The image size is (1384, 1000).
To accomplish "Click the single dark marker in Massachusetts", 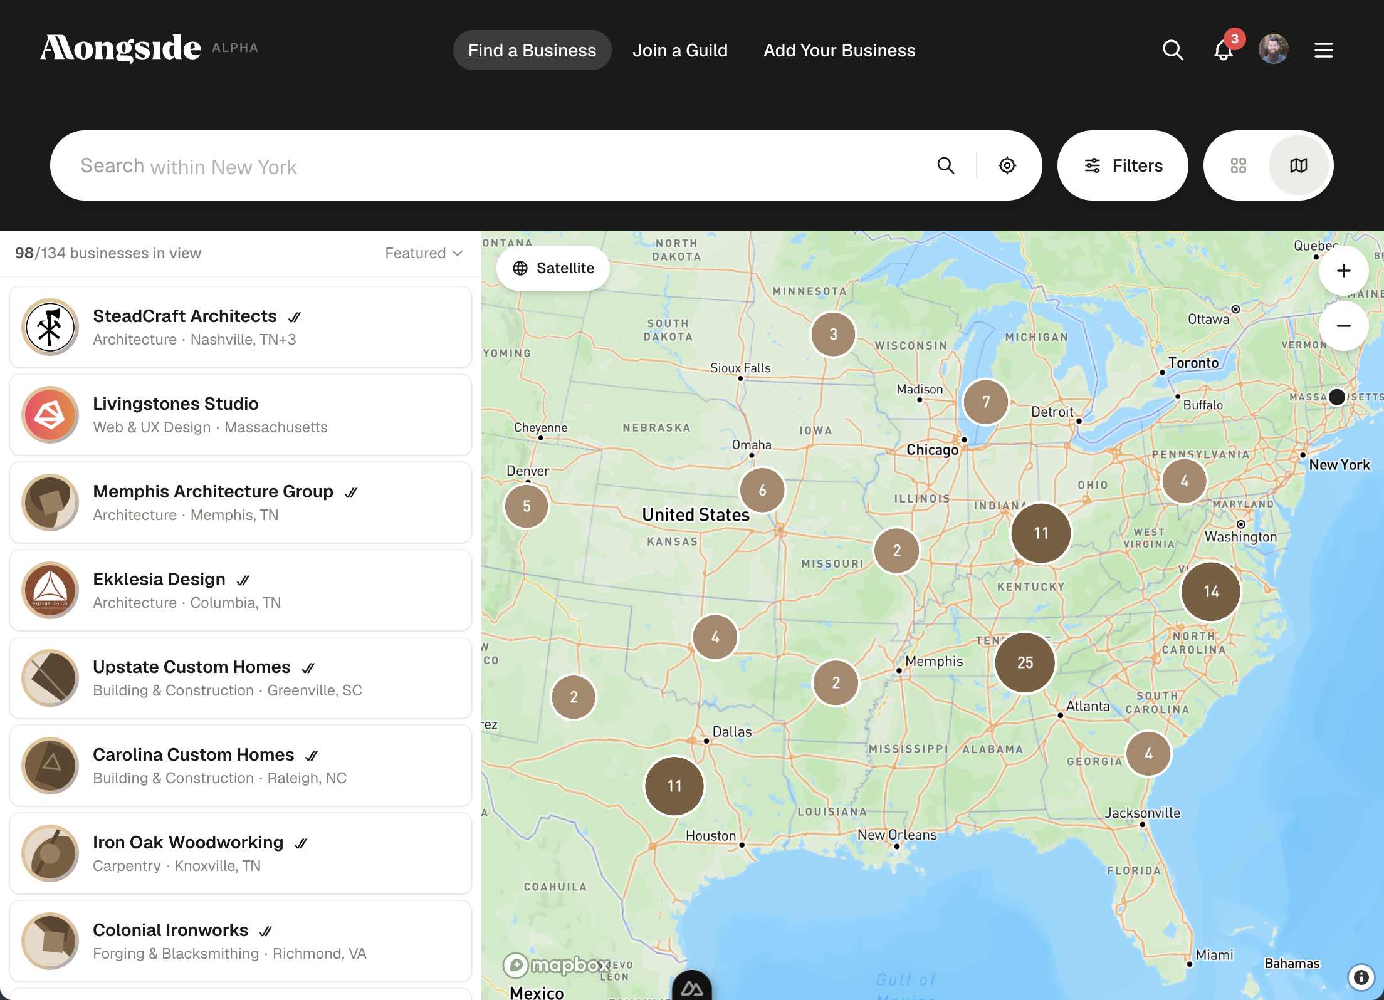I will tap(1337, 397).
